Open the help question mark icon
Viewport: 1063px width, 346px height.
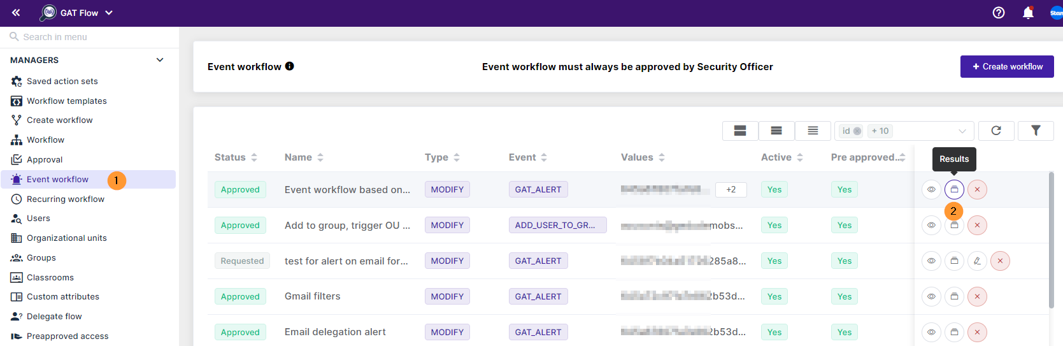(x=999, y=13)
